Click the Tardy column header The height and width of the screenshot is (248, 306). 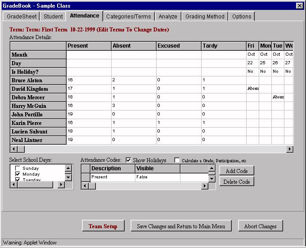click(x=224, y=46)
